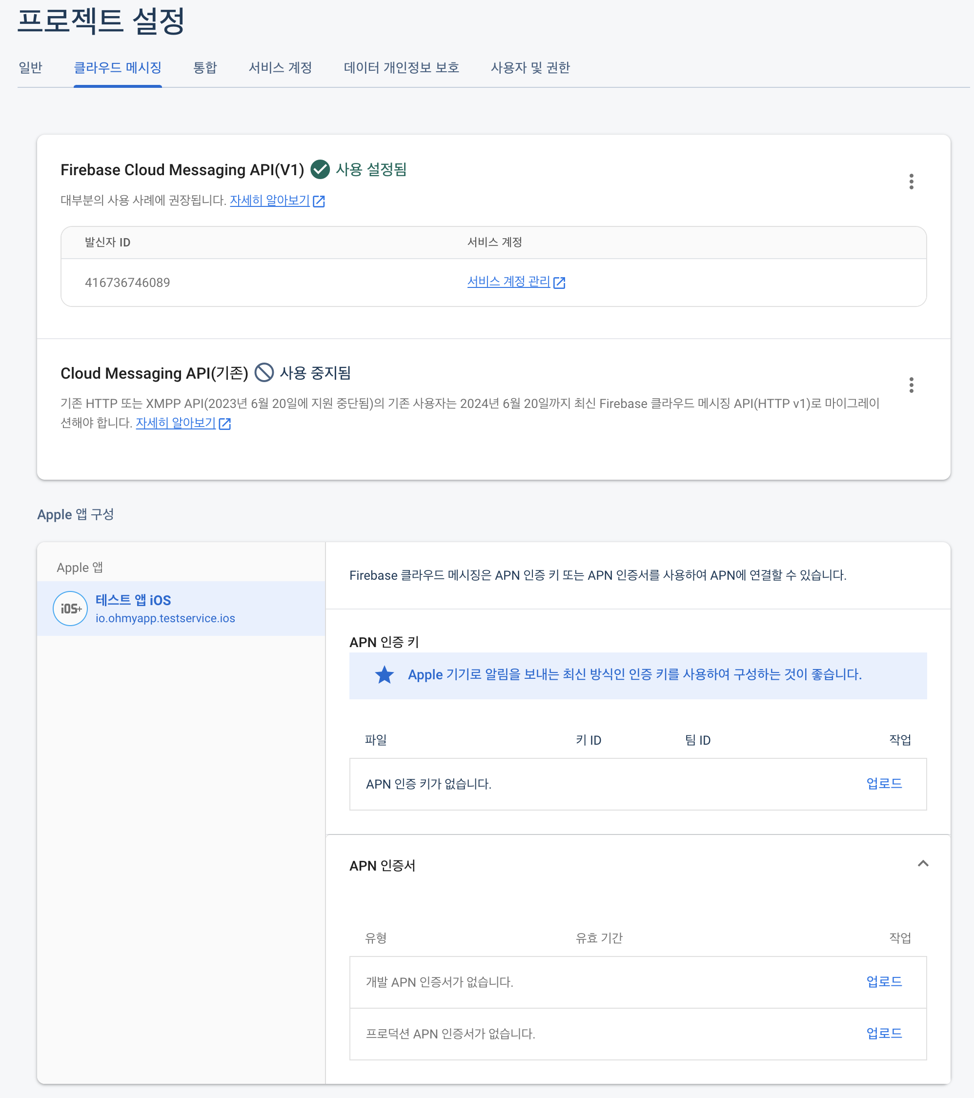The width and height of the screenshot is (974, 1098).
Task: Open the Firebase Cloud Messaging API(V1) three-dot menu
Action: point(911,182)
